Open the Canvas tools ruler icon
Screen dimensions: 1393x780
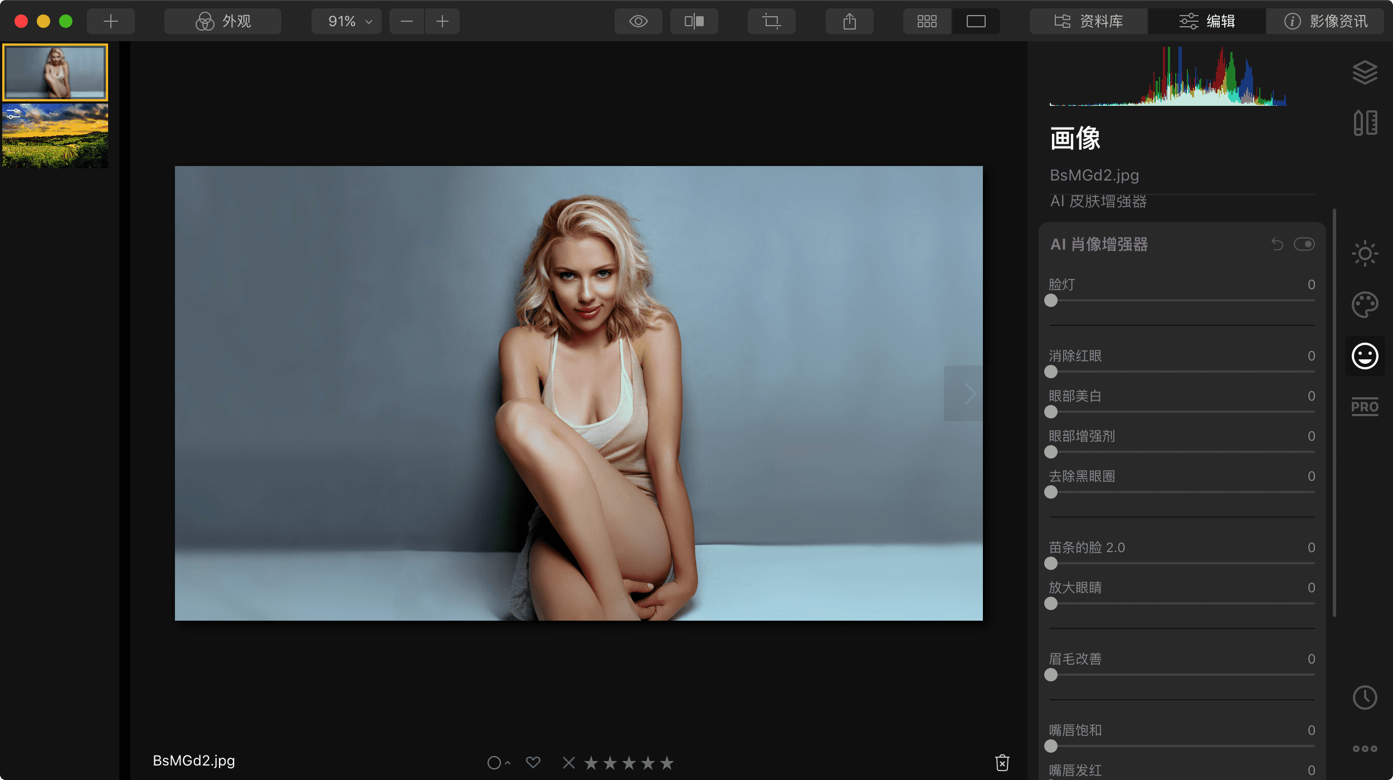[x=1365, y=123]
